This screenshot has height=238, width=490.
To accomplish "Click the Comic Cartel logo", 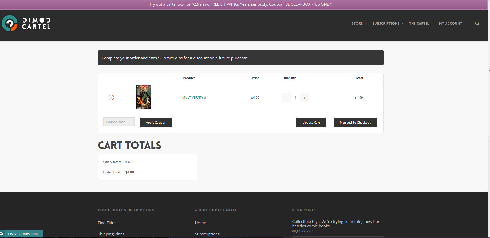I will click(26, 23).
